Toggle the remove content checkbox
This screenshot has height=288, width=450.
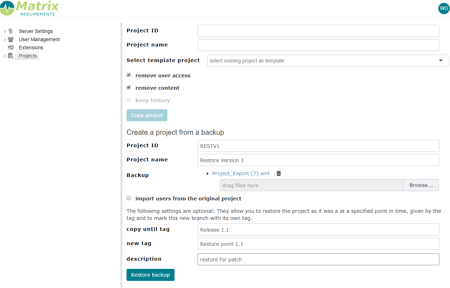pos(129,87)
